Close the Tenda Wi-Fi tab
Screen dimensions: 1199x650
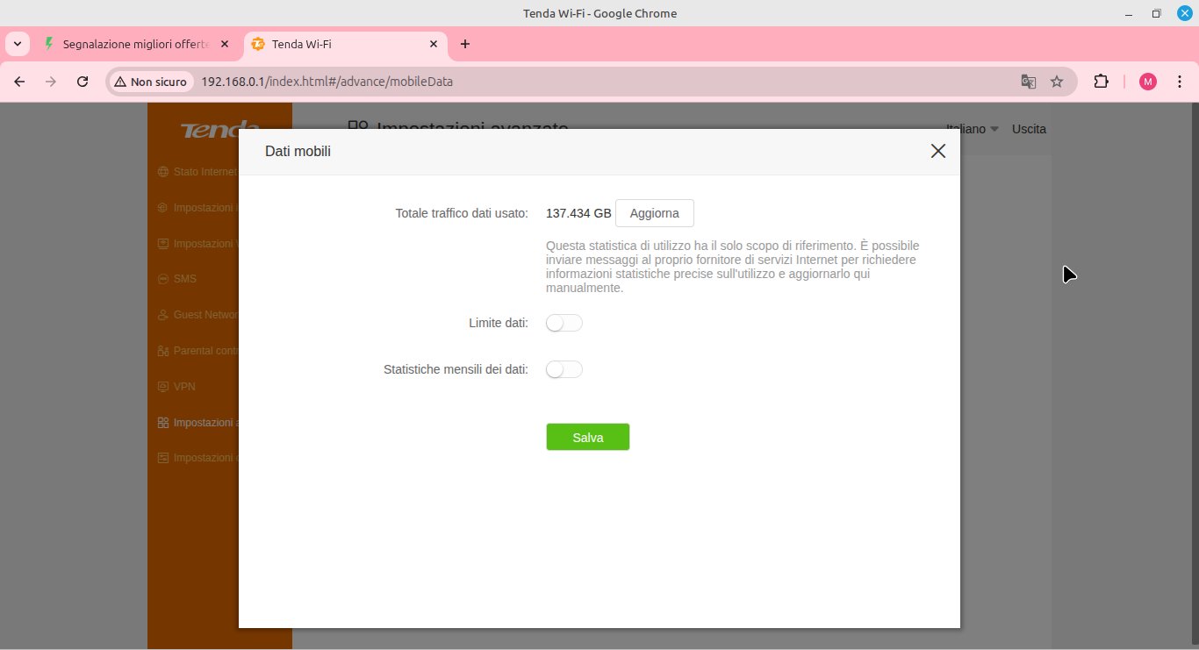[x=434, y=44]
